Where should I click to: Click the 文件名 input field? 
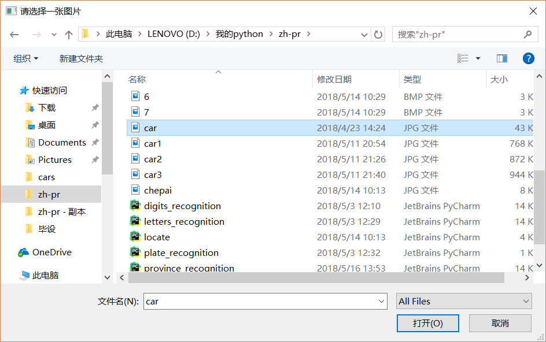click(265, 302)
